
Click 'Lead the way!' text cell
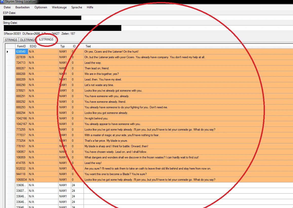[188, 163]
